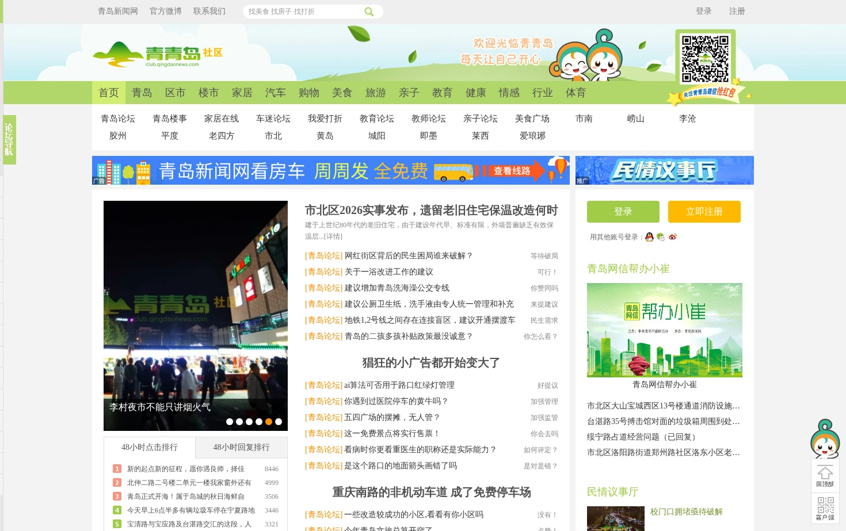Open the 客户端 QR code icon
This screenshot has width=846, height=531.
pyautogui.click(x=825, y=507)
